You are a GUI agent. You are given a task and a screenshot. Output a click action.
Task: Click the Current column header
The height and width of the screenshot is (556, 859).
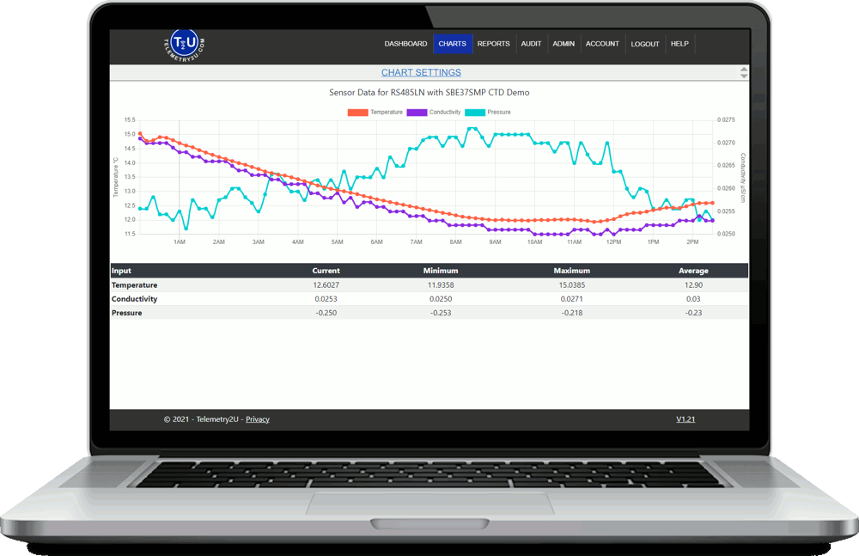(326, 271)
